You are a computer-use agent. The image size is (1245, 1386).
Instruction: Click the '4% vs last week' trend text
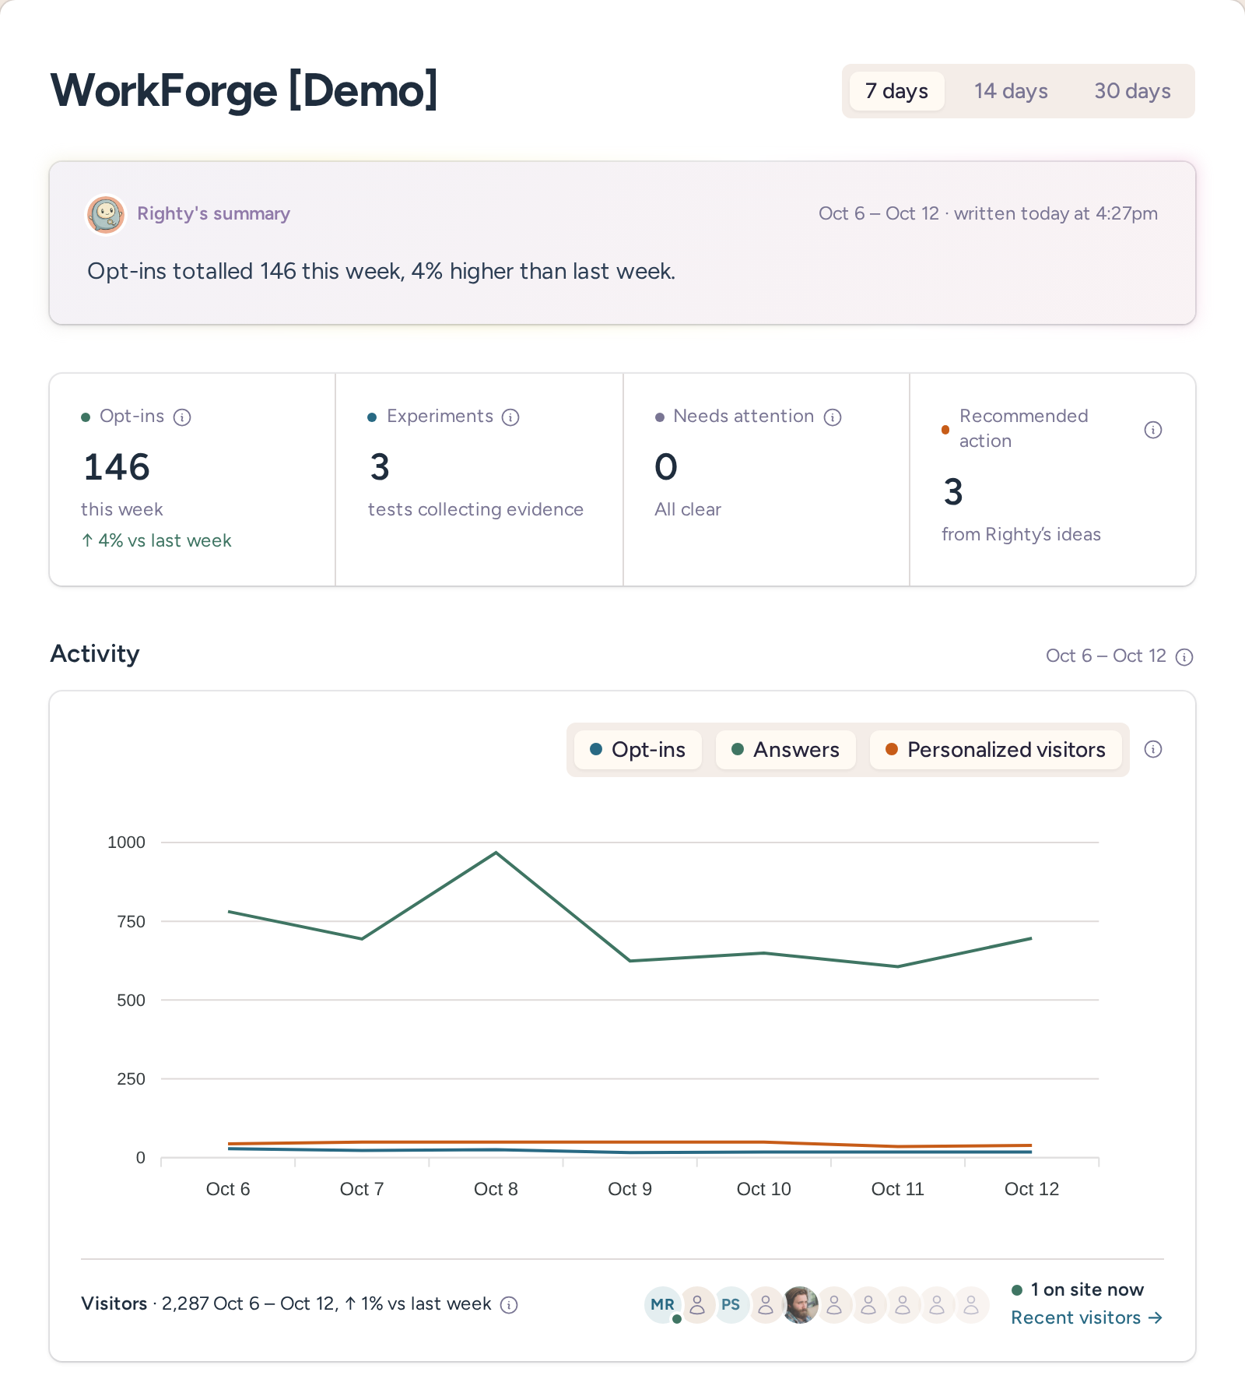click(x=156, y=540)
